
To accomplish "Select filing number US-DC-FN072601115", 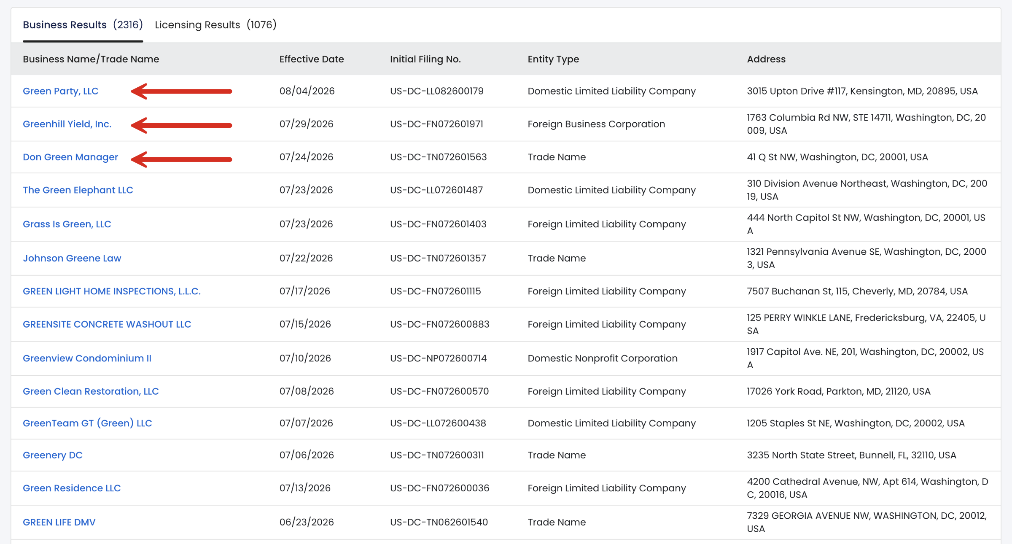I will [436, 291].
